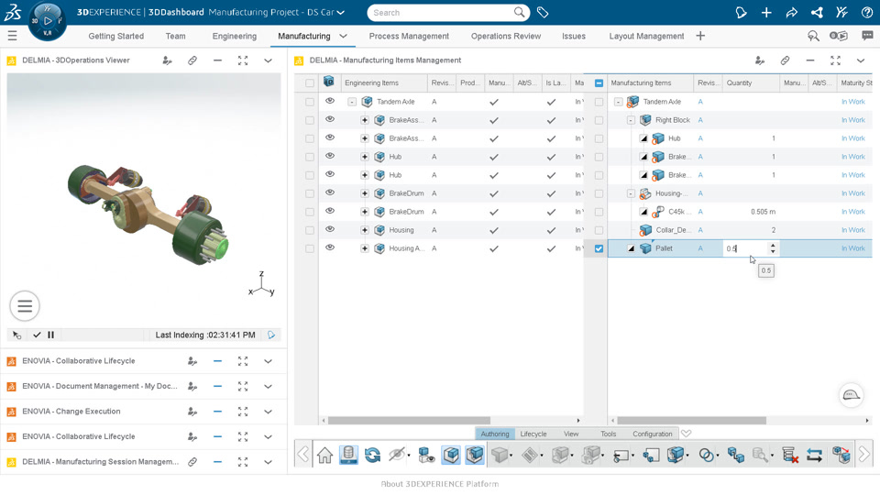Check the Right Block manufacturing item checkbox
Screen dimensions: 880x495
599,120
